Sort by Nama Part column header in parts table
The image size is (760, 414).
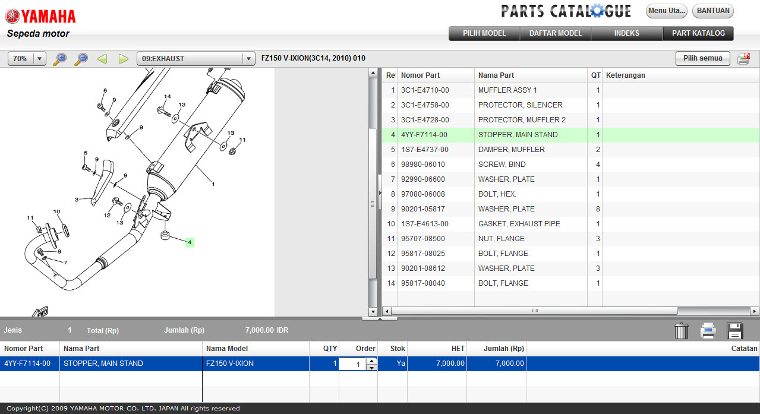click(x=530, y=75)
